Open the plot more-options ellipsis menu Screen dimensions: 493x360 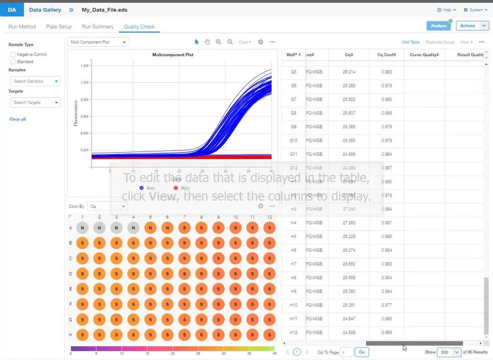pyautogui.click(x=272, y=42)
